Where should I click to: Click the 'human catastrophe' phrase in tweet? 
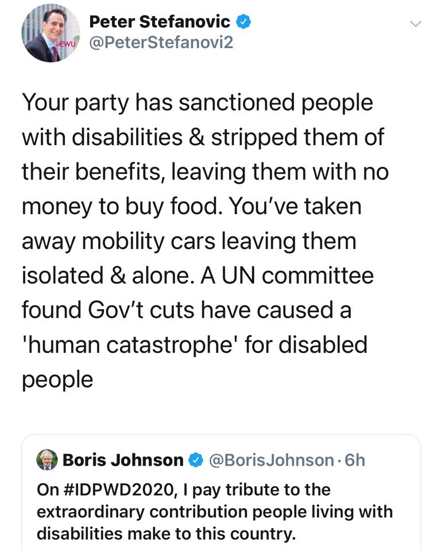click(x=128, y=344)
